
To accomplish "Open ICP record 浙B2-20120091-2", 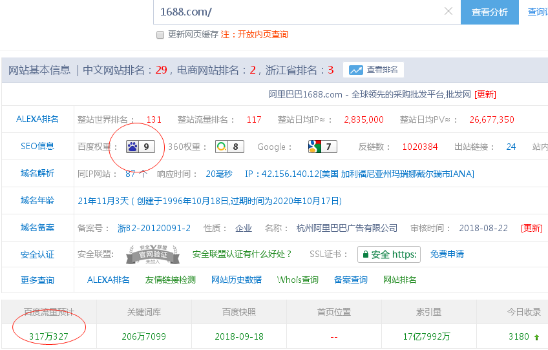I will pyautogui.click(x=154, y=228).
